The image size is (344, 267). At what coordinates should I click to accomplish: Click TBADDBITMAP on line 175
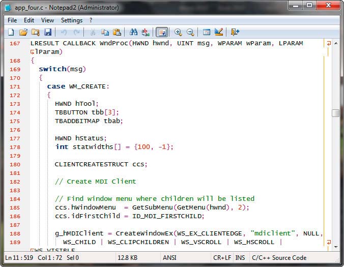(77, 121)
